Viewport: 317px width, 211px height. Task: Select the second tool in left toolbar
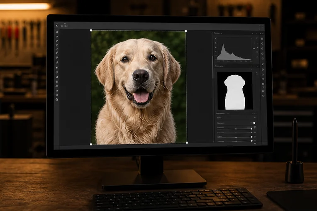[x=57, y=37]
